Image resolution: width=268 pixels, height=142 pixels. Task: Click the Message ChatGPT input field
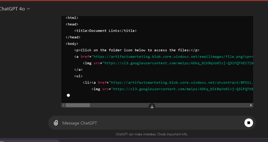pyautogui.click(x=152, y=123)
